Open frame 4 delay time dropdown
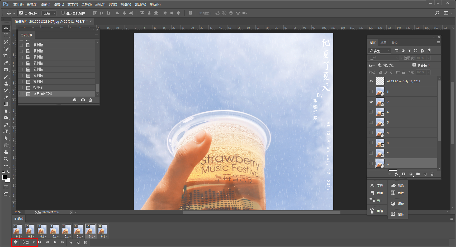The image size is (456, 247). pos(55,236)
